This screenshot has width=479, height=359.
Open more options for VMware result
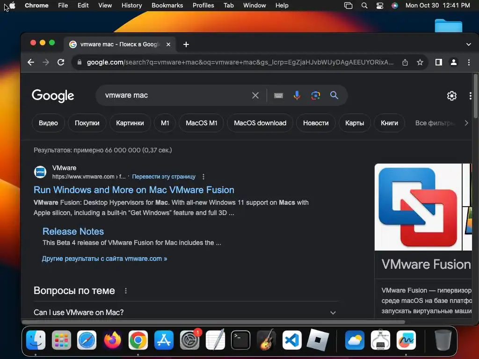click(203, 177)
